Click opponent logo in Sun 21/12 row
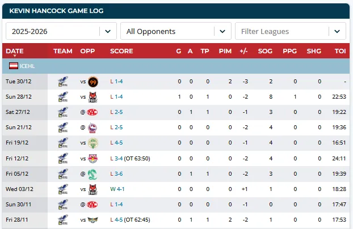 pyautogui.click(x=93, y=128)
